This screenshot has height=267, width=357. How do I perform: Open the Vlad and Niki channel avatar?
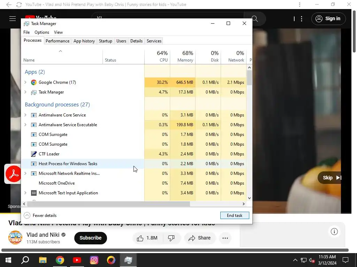coord(15,237)
